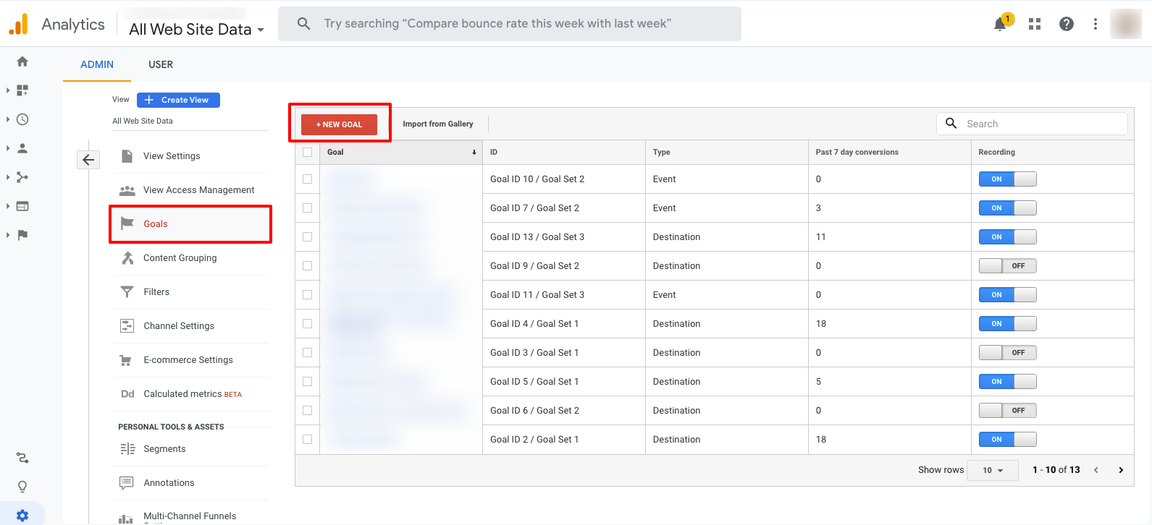Open Filters in the view menu
1152x525 pixels.
(x=156, y=292)
